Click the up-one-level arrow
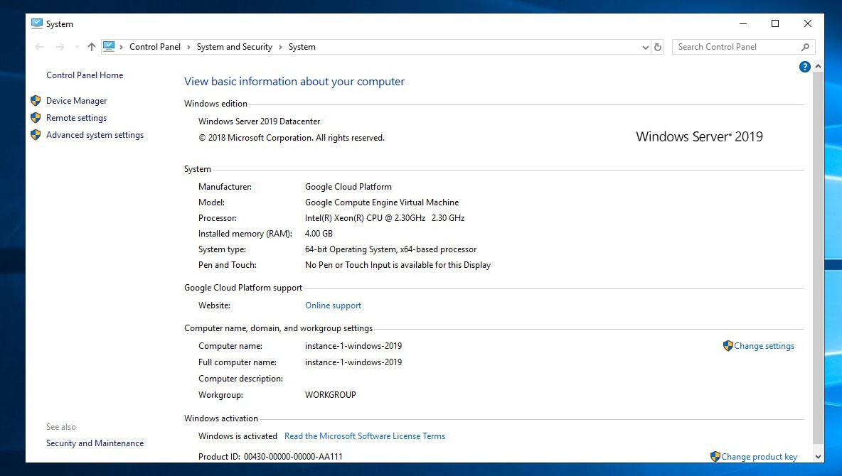Image resolution: width=842 pixels, height=476 pixels. (91, 46)
